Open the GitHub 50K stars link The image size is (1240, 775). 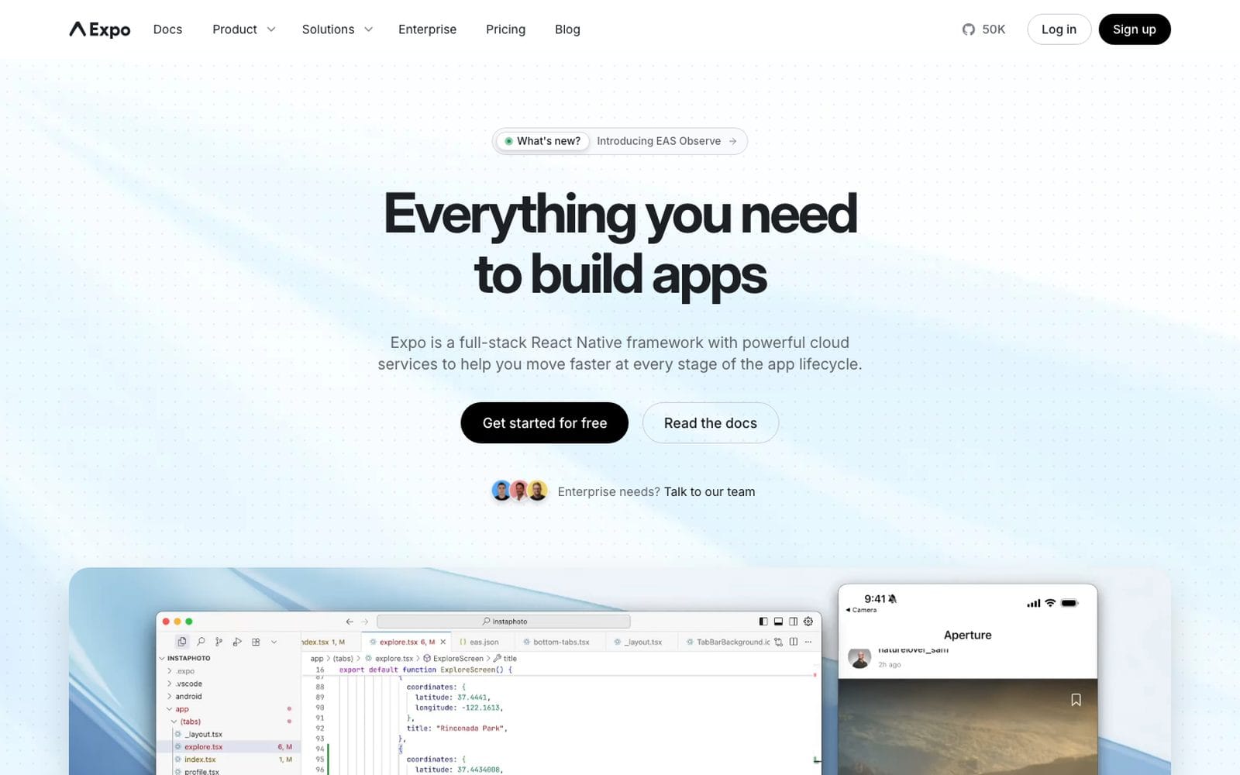point(983,29)
